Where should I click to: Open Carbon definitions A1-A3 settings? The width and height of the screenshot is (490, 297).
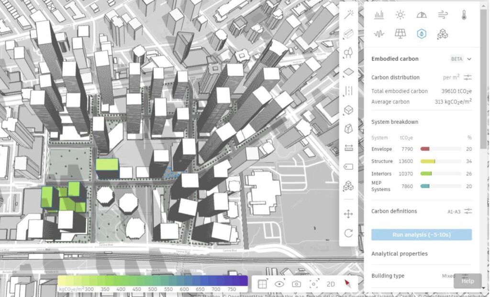pyautogui.click(x=468, y=211)
